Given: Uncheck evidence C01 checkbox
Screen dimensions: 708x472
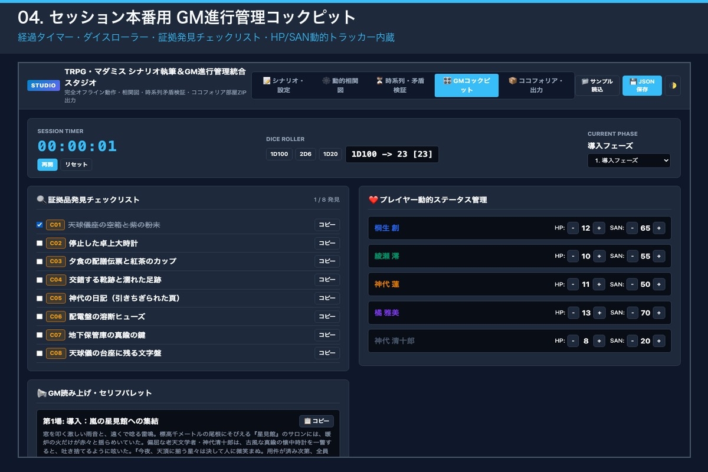Looking at the screenshot, I should pos(40,225).
